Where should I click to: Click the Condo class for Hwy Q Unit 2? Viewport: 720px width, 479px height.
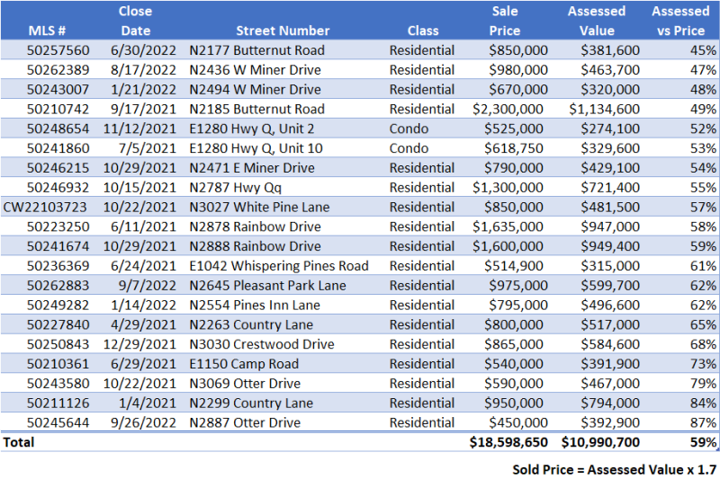(x=408, y=129)
